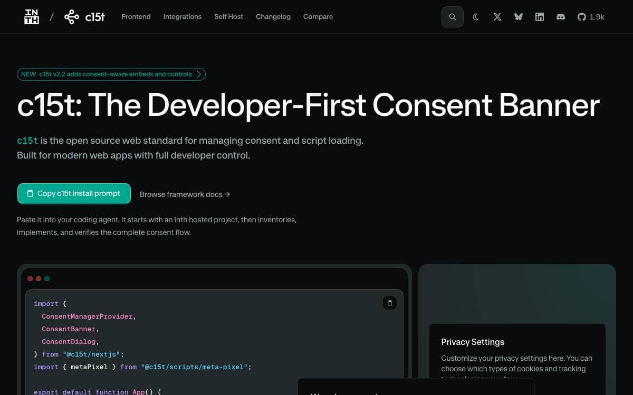Open the LinkedIn icon link
Image resolution: width=633 pixels, height=395 pixels.
click(540, 17)
